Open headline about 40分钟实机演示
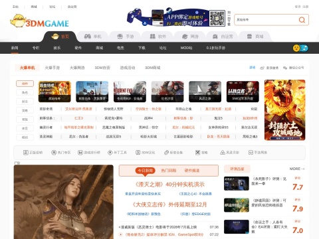319x239 pixels. point(169,185)
